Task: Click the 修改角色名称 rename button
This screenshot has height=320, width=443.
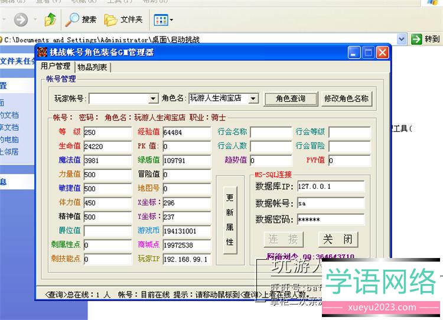Action: tap(346, 99)
